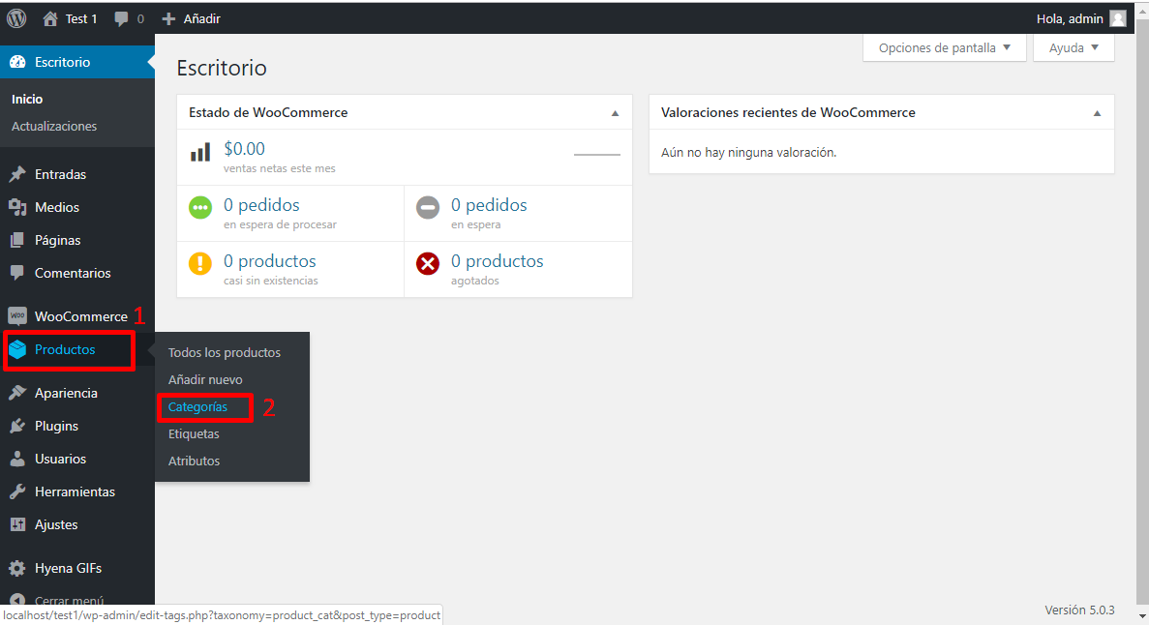
Task: Open Categorías in Productos submenu
Action: [x=197, y=406]
